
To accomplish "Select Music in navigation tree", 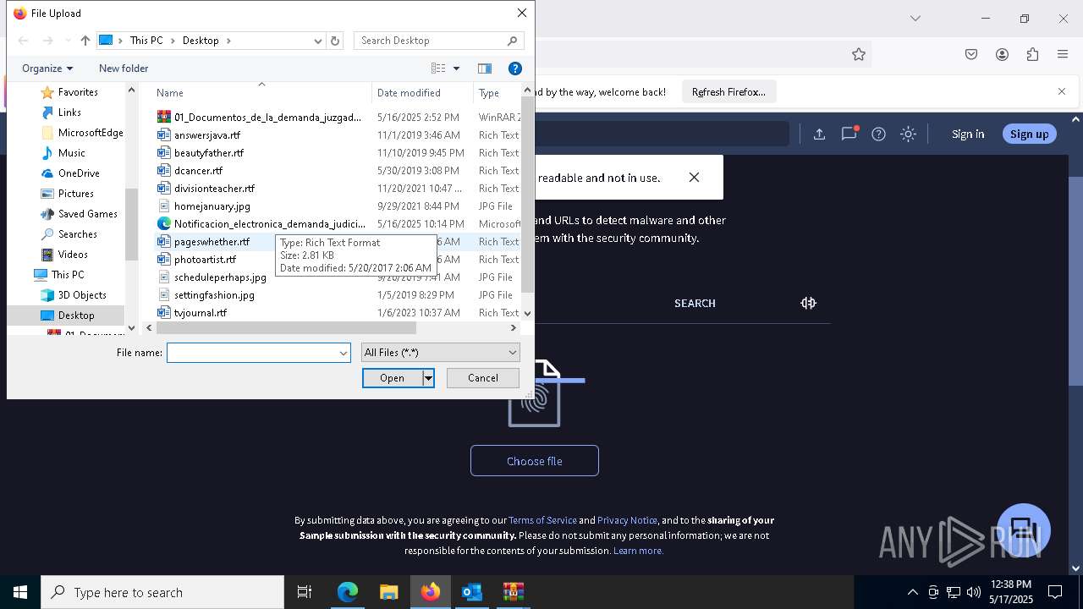I will [x=71, y=153].
